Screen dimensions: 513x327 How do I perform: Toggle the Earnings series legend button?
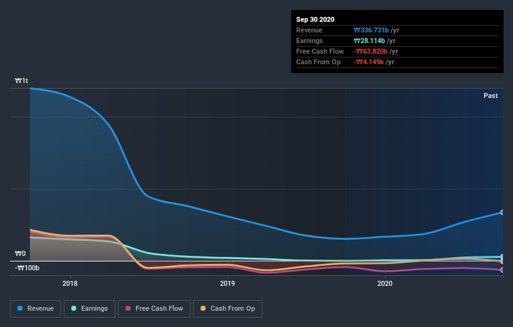(x=89, y=309)
